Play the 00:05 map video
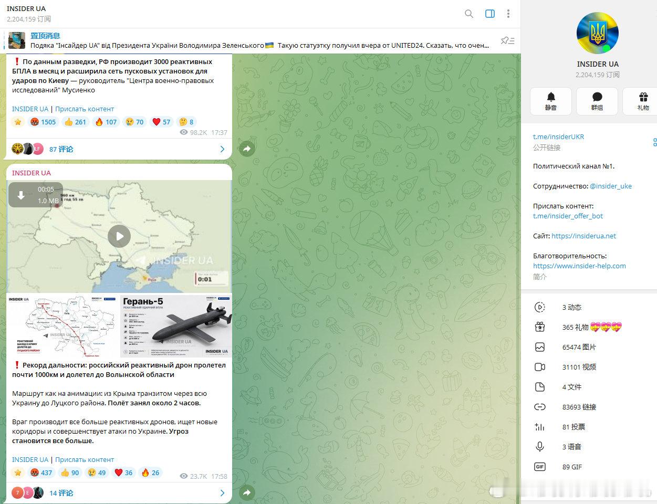Screen dimensions: 657x504 click(119, 236)
